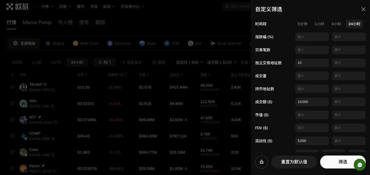
Task: Switch to the 跟踪 tab
Action: pos(100,22)
